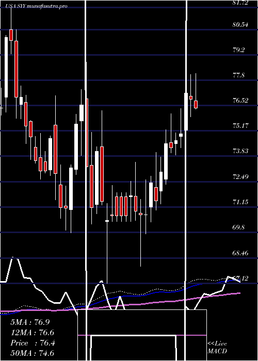Image resolution: width=258 pixels, height=361 pixels.
Task: Click the '12MA : 76.6' readout
Action: pyautogui.click(x=33, y=333)
